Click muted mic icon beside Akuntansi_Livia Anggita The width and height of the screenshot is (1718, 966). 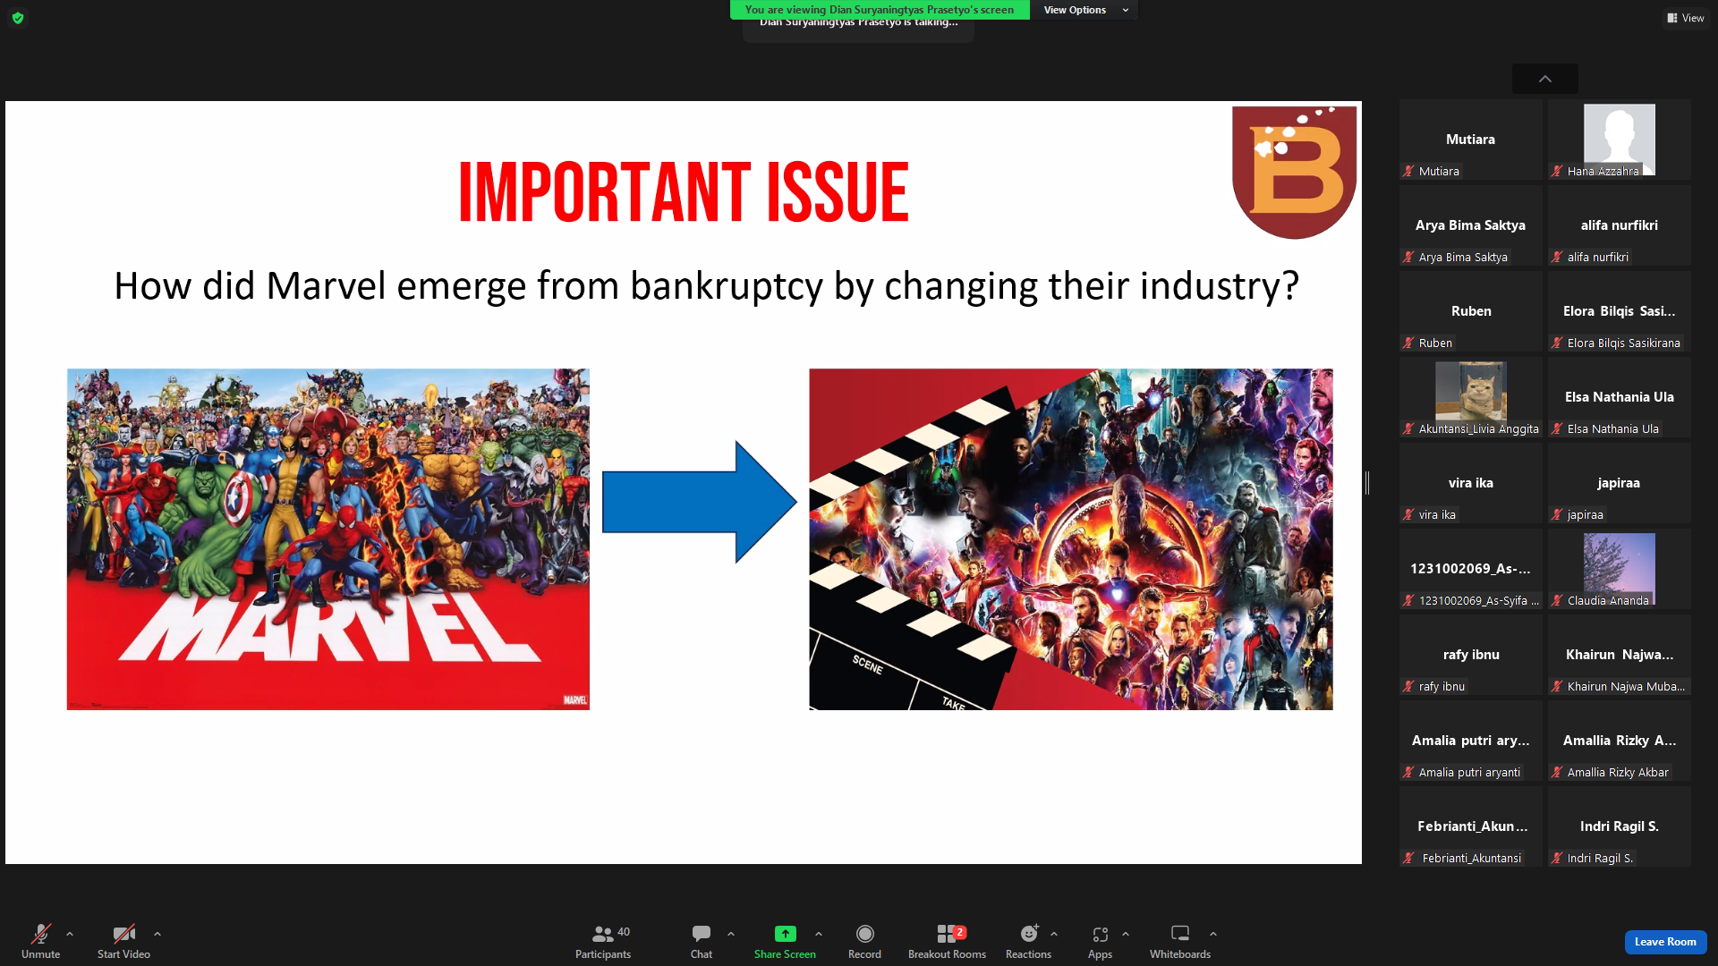pos(1408,428)
